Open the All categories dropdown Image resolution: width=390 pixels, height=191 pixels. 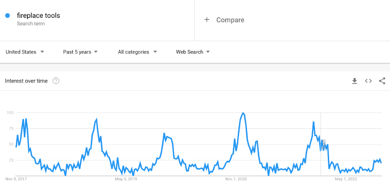click(x=137, y=52)
